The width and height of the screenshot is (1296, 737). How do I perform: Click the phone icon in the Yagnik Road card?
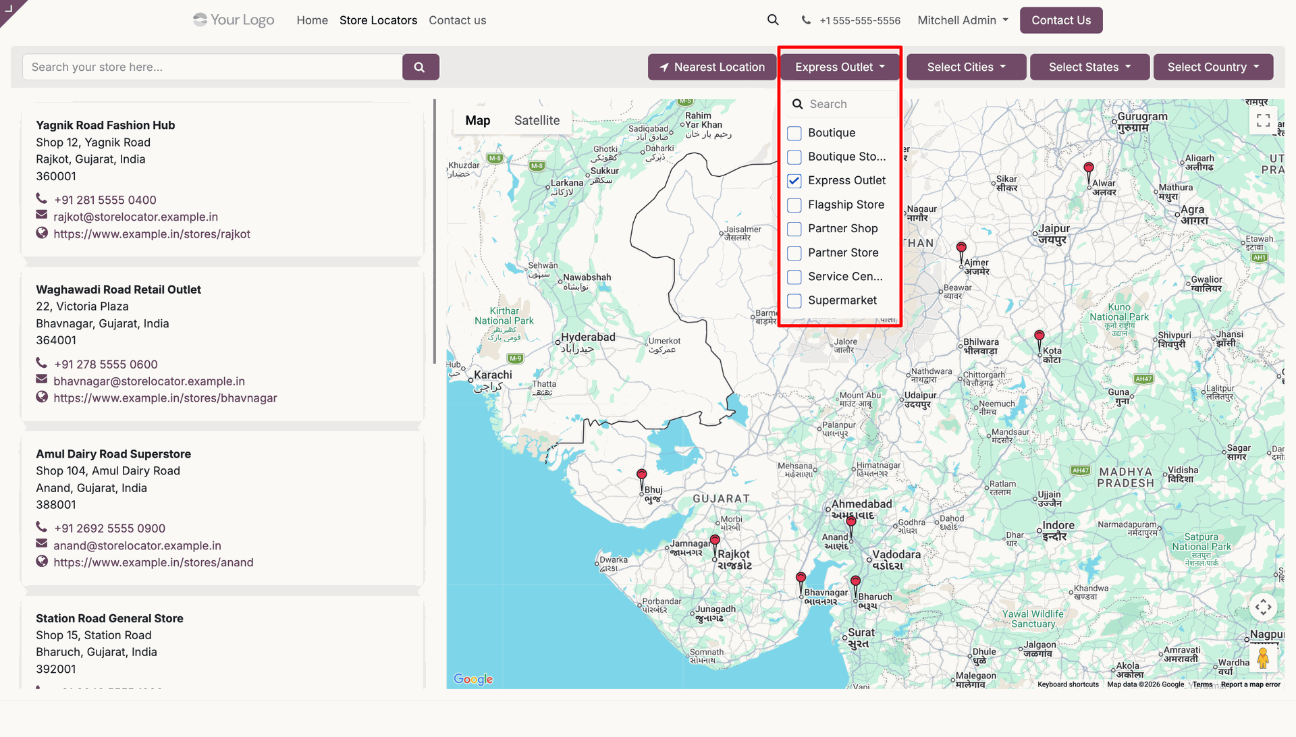click(42, 198)
